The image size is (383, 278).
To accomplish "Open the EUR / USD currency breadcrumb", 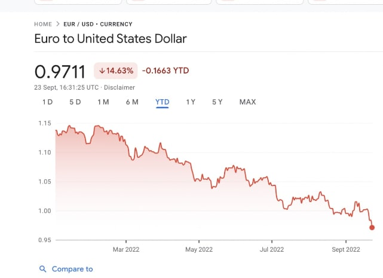I will click(x=98, y=25).
